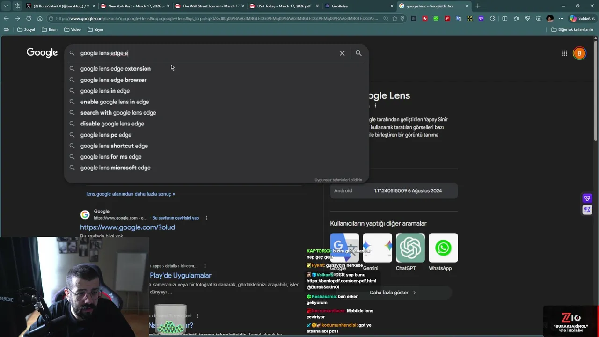The height and width of the screenshot is (337, 599).
Task: Select suggestion 'disable google lens edge'
Action: [x=216, y=124]
